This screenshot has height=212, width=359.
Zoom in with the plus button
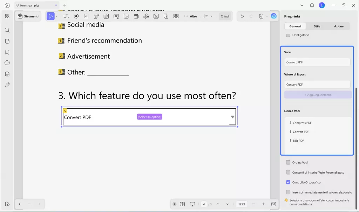coord(264,204)
